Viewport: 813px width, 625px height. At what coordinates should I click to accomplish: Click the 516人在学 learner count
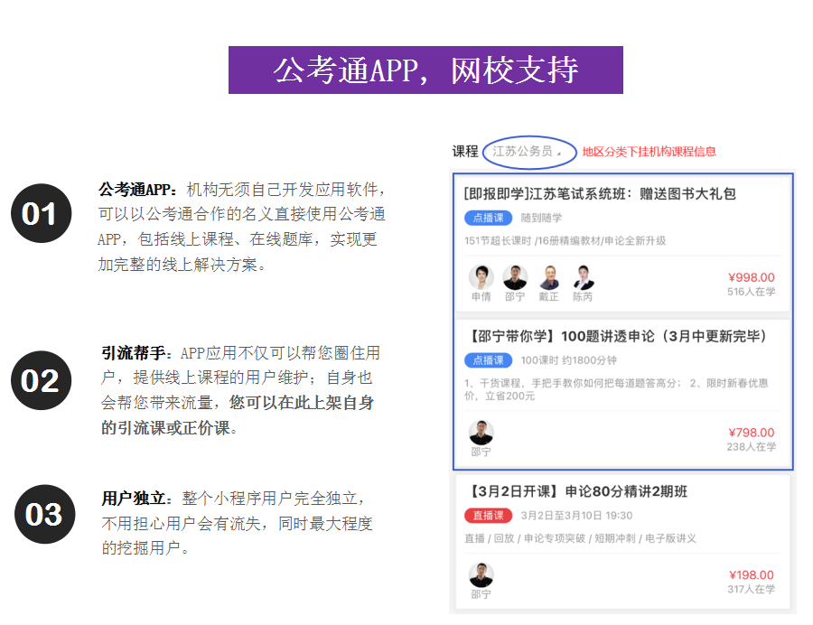[752, 292]
